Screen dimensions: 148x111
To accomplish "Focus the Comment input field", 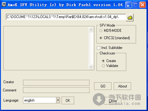I will 56,90.
